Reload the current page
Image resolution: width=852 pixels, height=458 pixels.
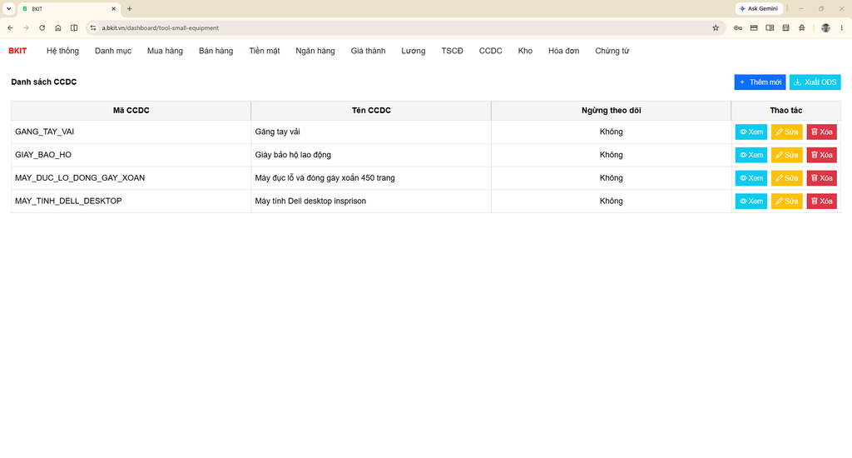click(x=42, y=27)
